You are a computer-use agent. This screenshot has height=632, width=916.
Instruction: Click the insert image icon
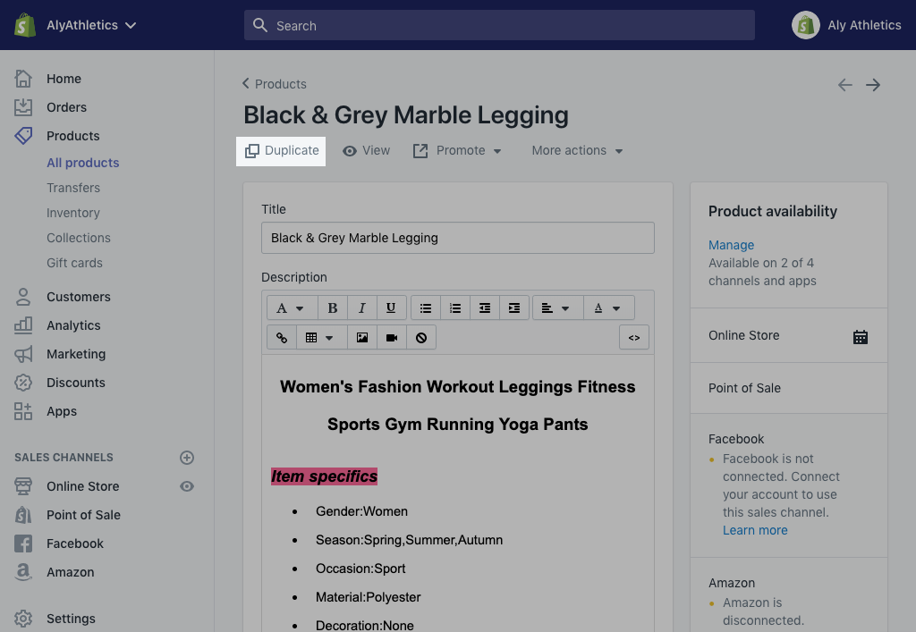pyautogui.click(x=362, y=338)
